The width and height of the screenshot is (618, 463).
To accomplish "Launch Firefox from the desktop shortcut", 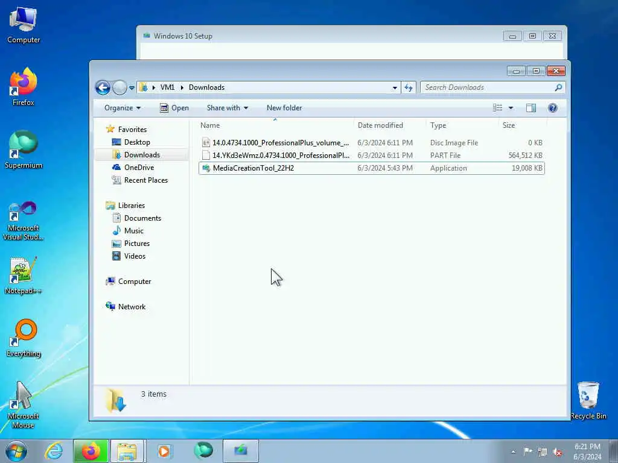I will (x=24, y=87).
